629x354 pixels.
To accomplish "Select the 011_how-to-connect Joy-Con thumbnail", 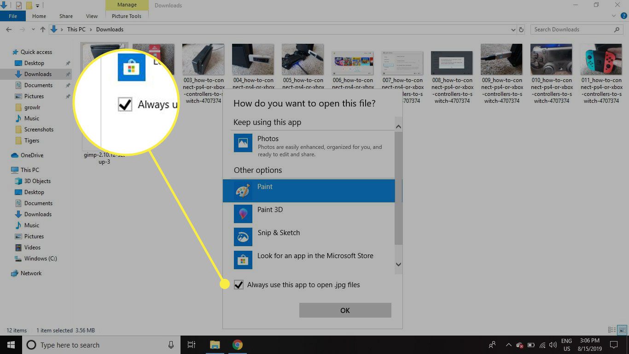I will 601,59.
